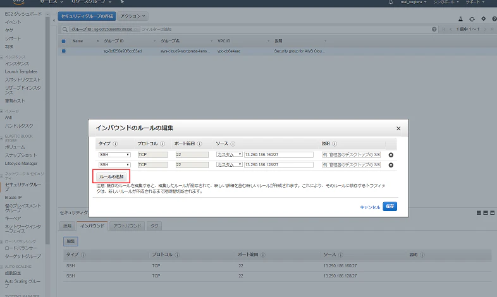
Task: Open the リソースグループ menu
Action: 91,2
